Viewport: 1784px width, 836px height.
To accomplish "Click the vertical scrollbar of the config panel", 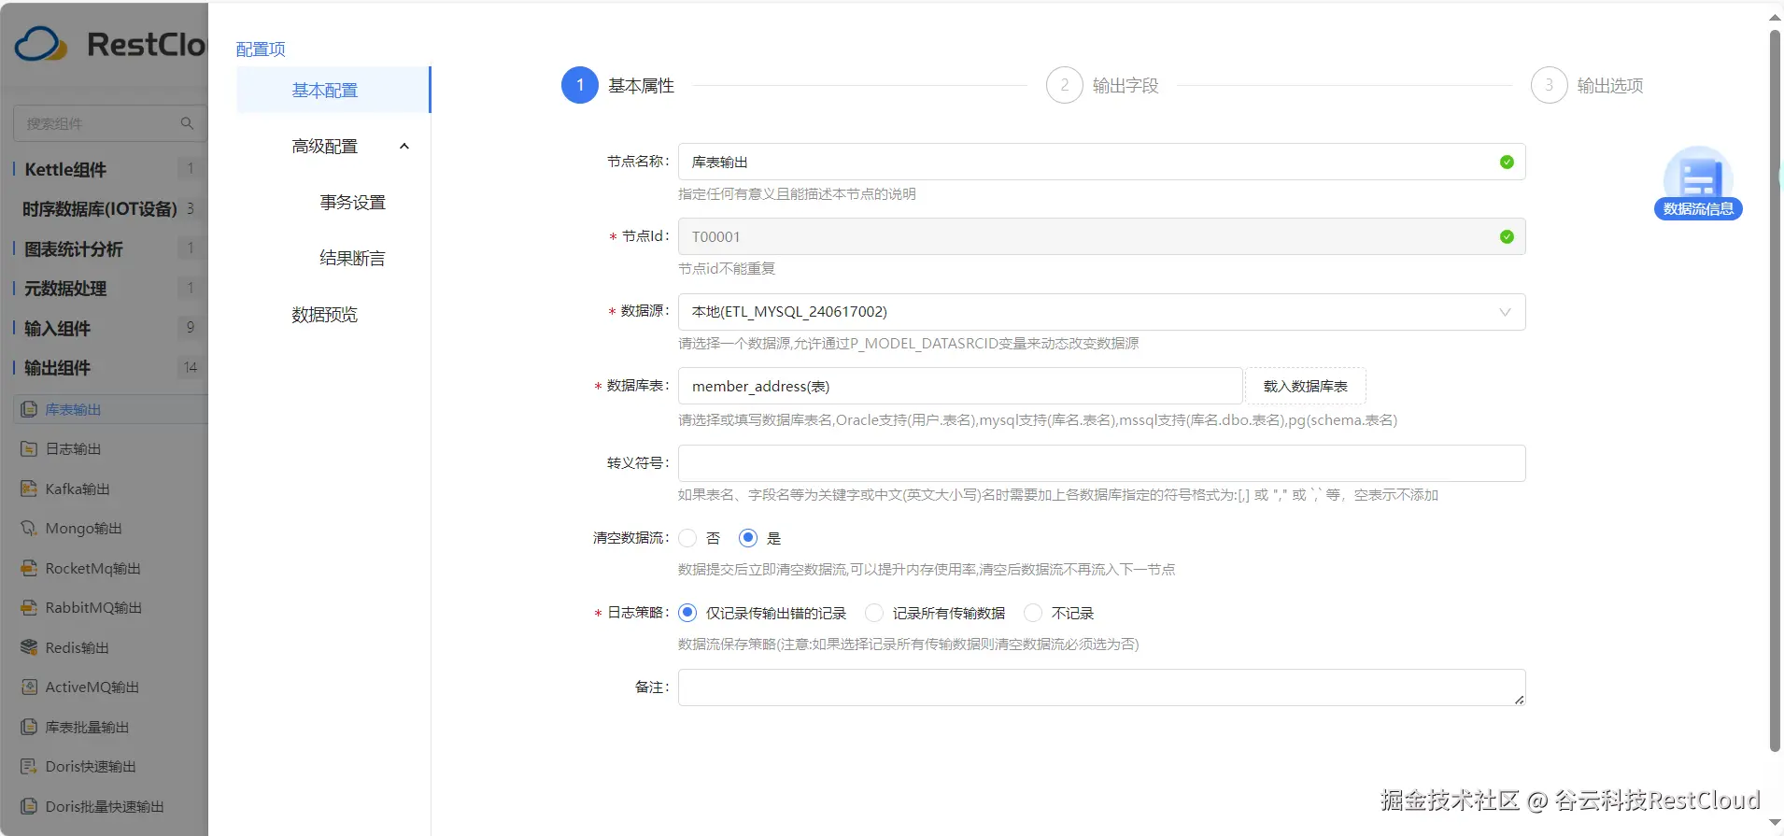I will click(x=1775, y=390).
